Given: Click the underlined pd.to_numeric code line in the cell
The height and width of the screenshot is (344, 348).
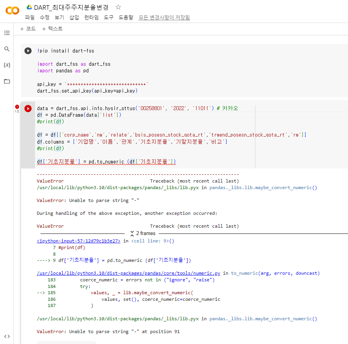Looking at the screenshot, I should pyautogui.click(x=106, y=162).
